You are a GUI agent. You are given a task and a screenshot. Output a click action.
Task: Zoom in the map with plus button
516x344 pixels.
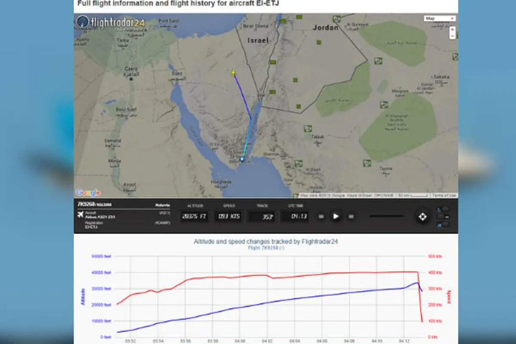click(x=452, y=29)
